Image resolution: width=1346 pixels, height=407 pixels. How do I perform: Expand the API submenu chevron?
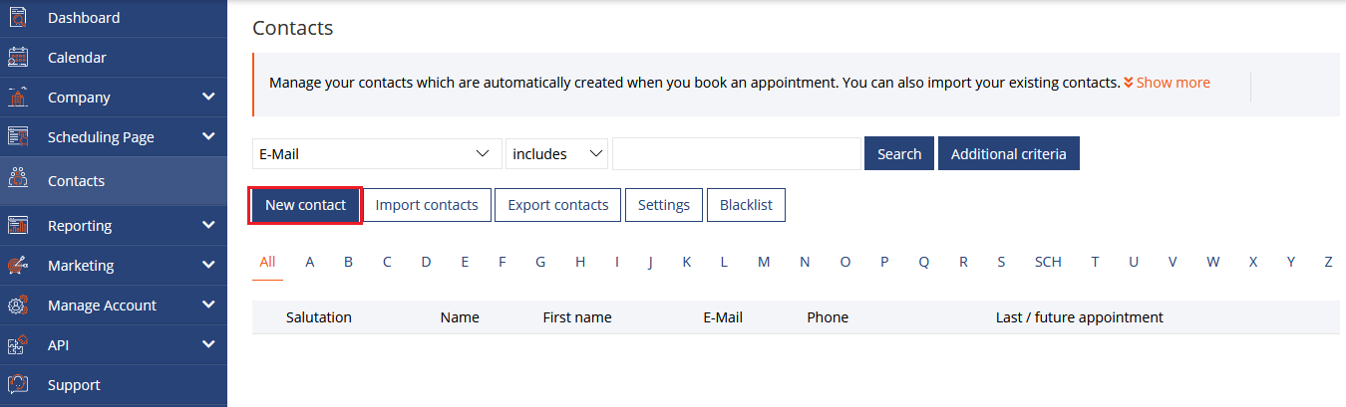click(x=208, y=344)
